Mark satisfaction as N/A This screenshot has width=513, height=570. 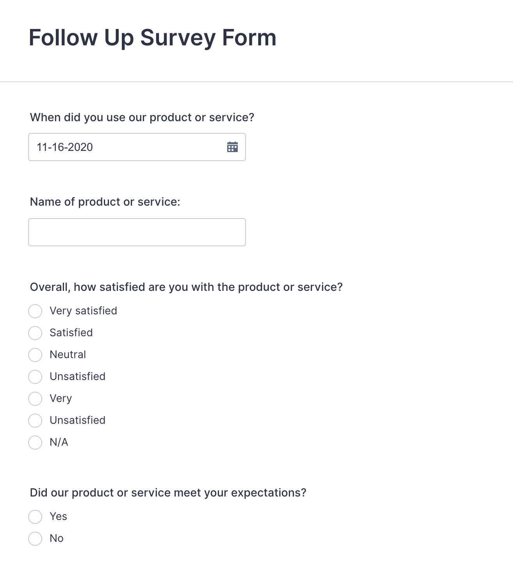tap(35, 443)
